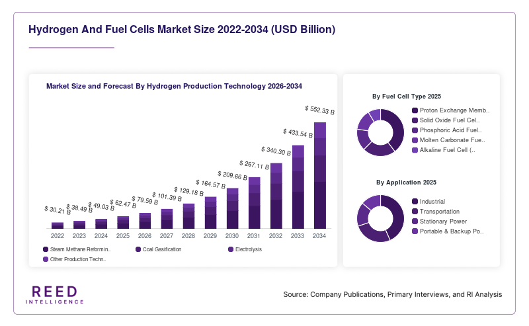Image resolution: width=529 pixels, height=326 pixels.
Task: Click the 2034 bar in the chart
Action: pyautogui.click(x=320, y=175)
